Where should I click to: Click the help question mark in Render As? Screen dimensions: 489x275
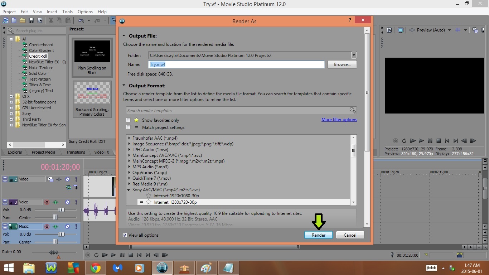[x=350, y=20]
